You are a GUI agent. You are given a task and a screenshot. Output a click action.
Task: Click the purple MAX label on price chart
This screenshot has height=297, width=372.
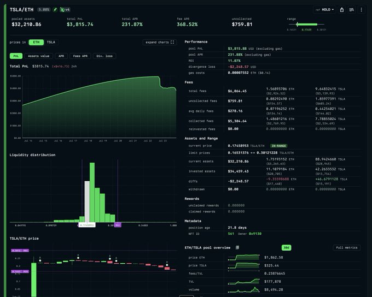pos(20,251)
